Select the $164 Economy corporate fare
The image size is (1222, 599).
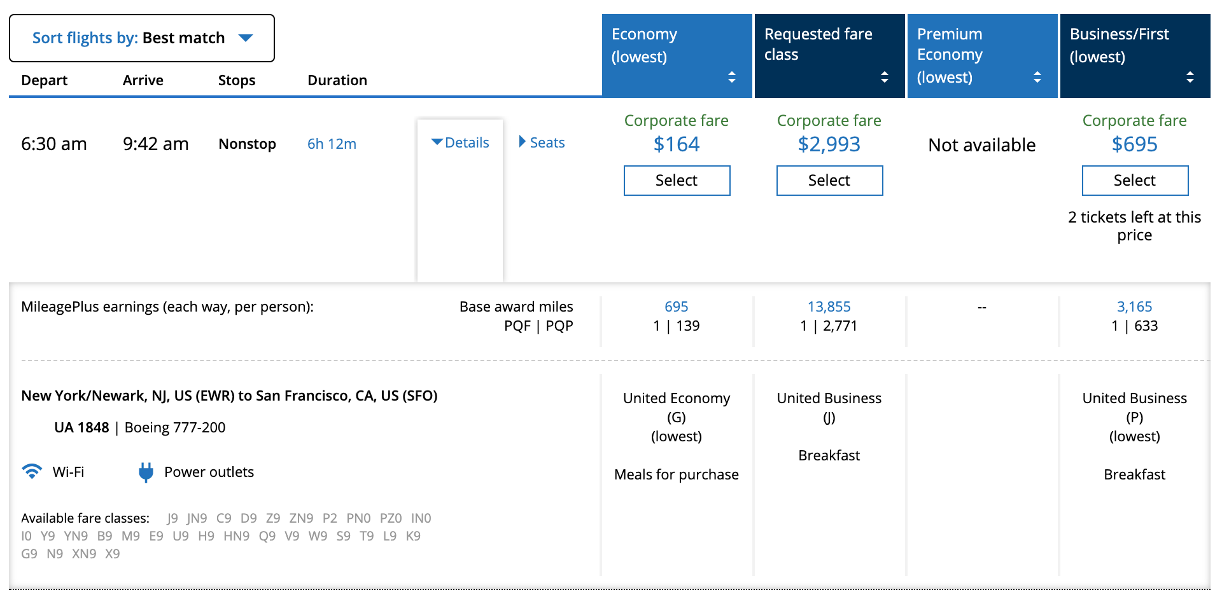tap(677, 181)
